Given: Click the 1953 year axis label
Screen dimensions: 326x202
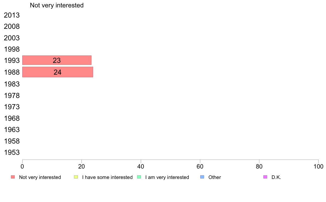Looking at the screenshot, I should click(12, 153).
